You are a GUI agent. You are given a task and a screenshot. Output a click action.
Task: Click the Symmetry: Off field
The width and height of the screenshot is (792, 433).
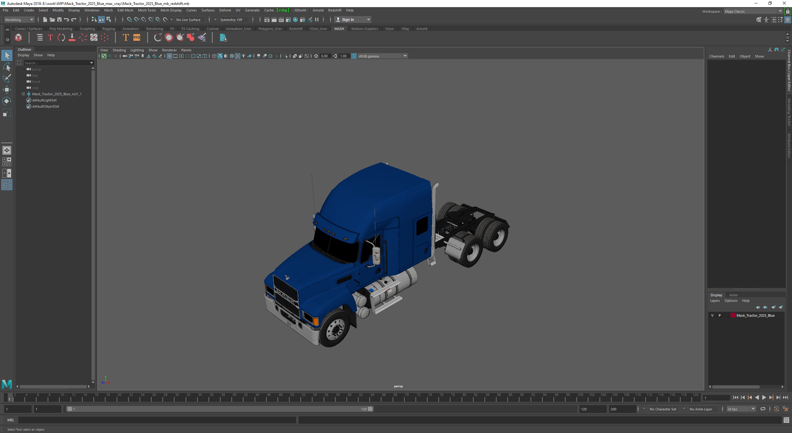pyautogui.click(x=234, y=19)
